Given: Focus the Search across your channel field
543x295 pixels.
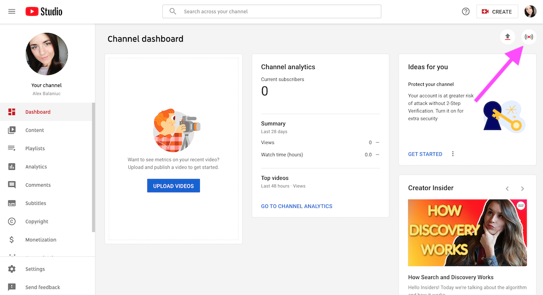Looking at the screenshot, I should point(272,12).
